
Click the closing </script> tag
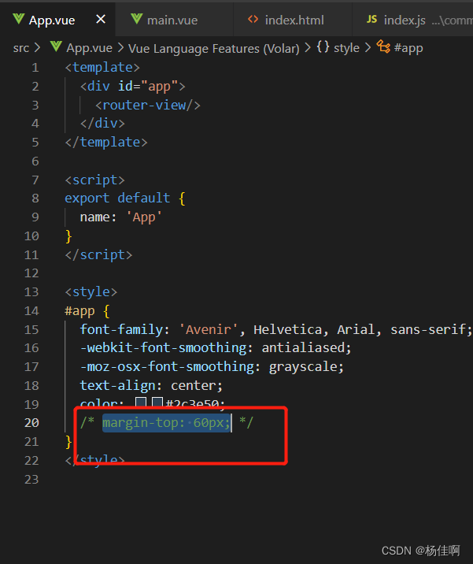pyautogui.click(x=98, y=255)
